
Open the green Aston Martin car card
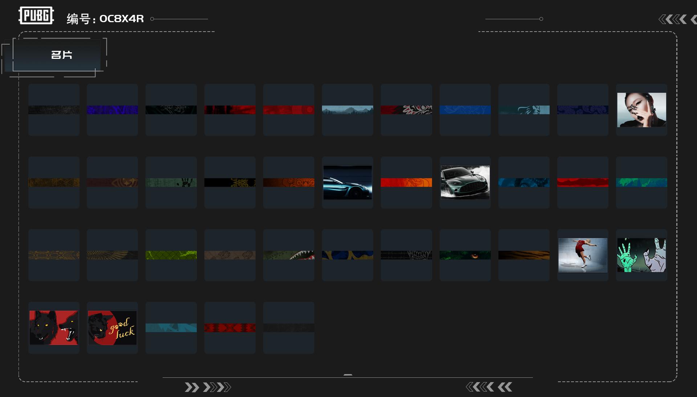tap(465, 182)
